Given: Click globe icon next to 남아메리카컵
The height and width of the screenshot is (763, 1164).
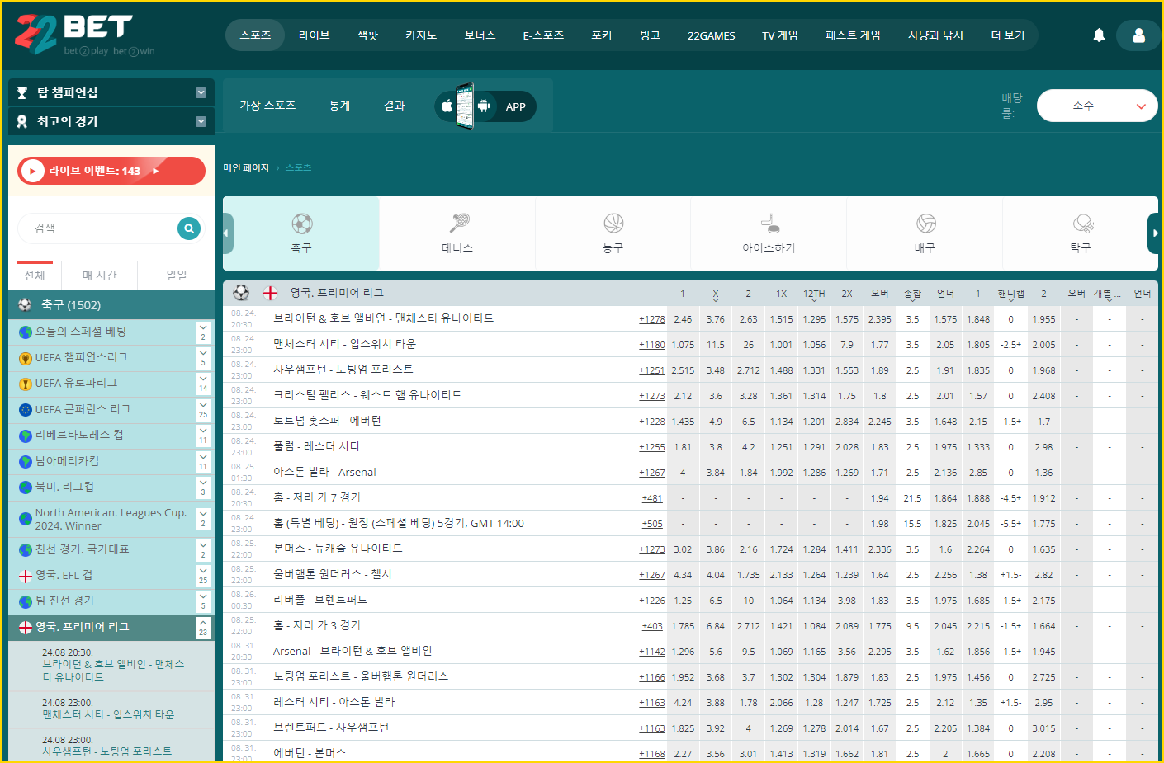Looking at the screenshot, I should click(x=26, y=461).
